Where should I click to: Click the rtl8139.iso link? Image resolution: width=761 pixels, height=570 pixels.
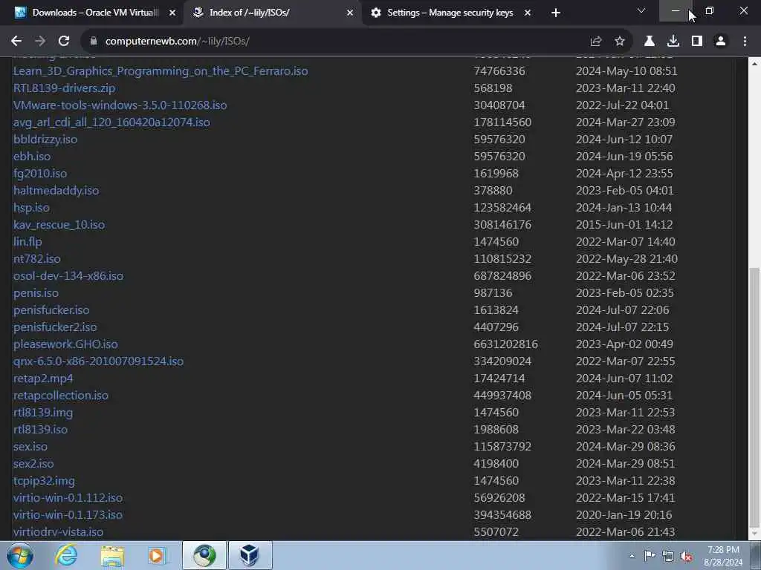(x=40, y=430)
